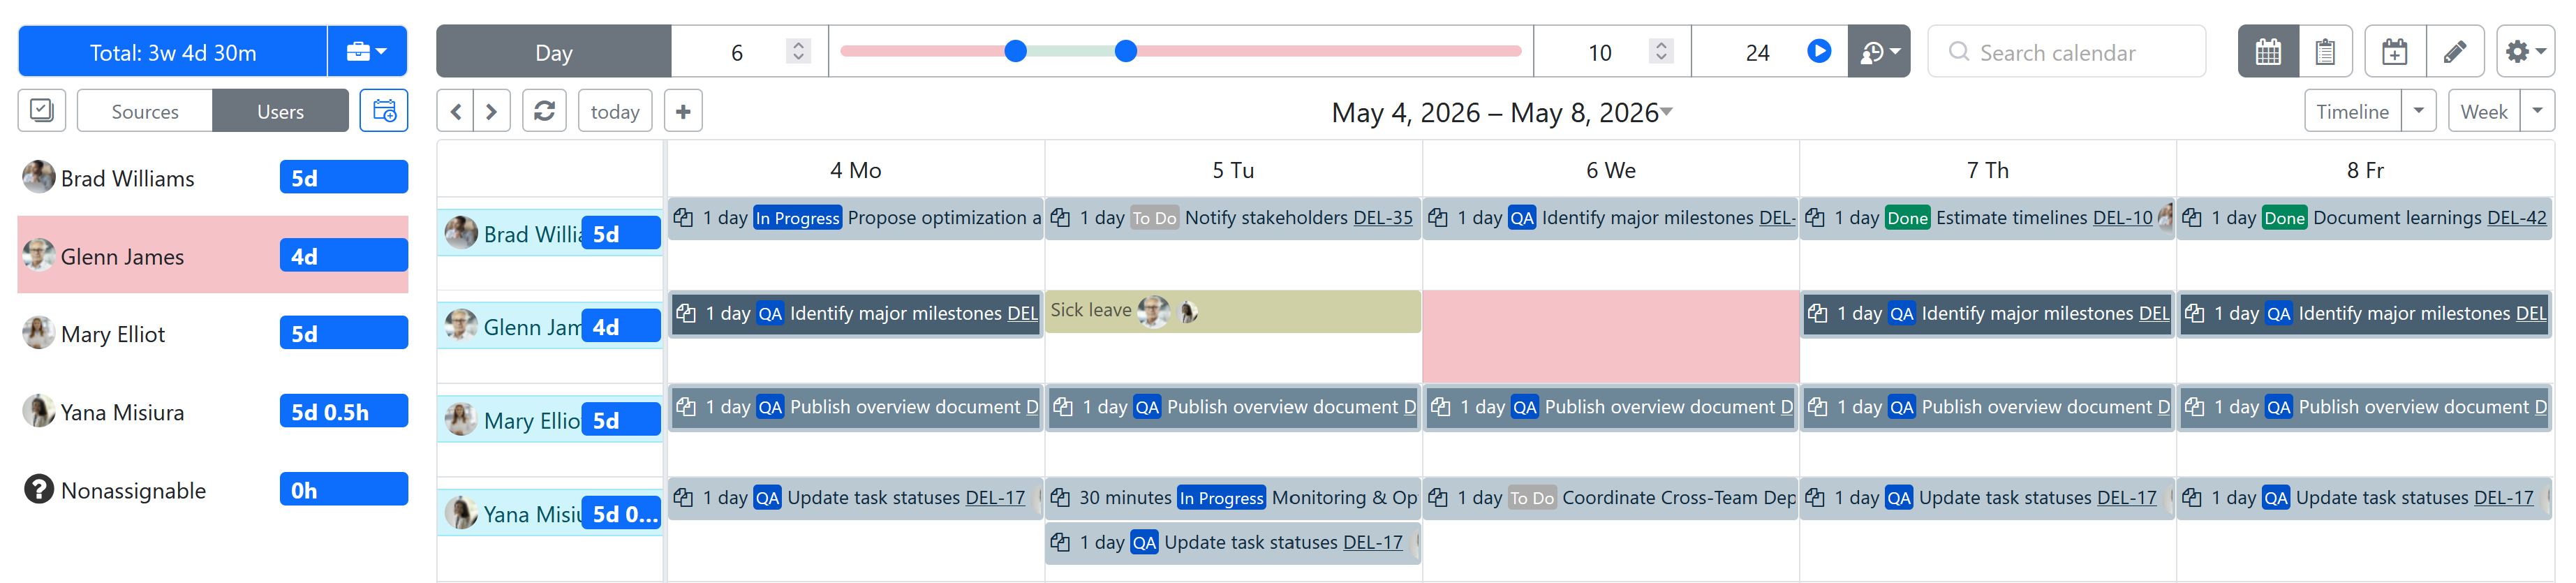Click the blue play button next to 24
The image size is (2576, 583).
(x=1819, y=51)
